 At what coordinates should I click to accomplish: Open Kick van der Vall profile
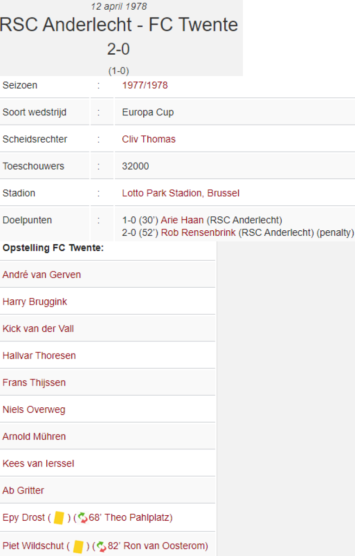point(38,329)
